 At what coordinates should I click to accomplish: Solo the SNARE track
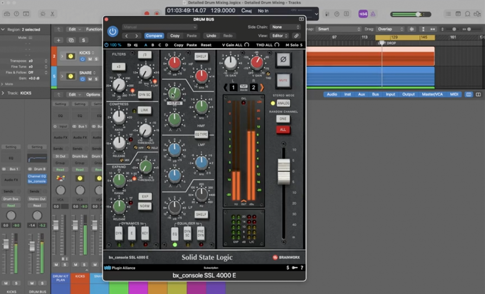click(96, 79)
